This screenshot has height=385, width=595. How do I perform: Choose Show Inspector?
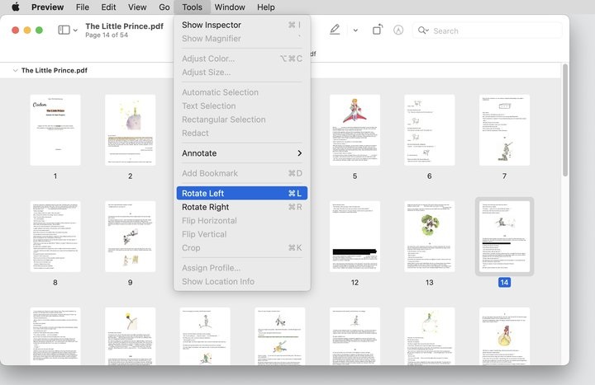(241, 25)
